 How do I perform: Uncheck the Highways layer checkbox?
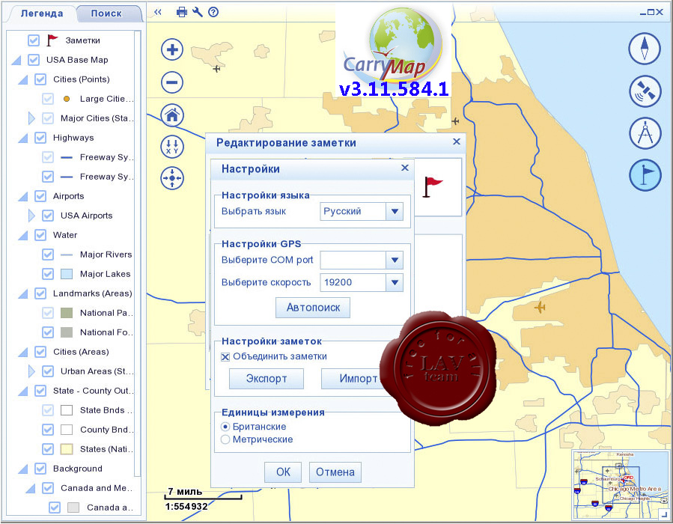click(x=40, y=138)
